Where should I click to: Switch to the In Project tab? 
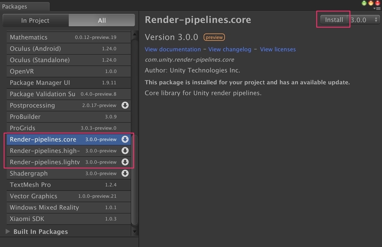(36, 20)
